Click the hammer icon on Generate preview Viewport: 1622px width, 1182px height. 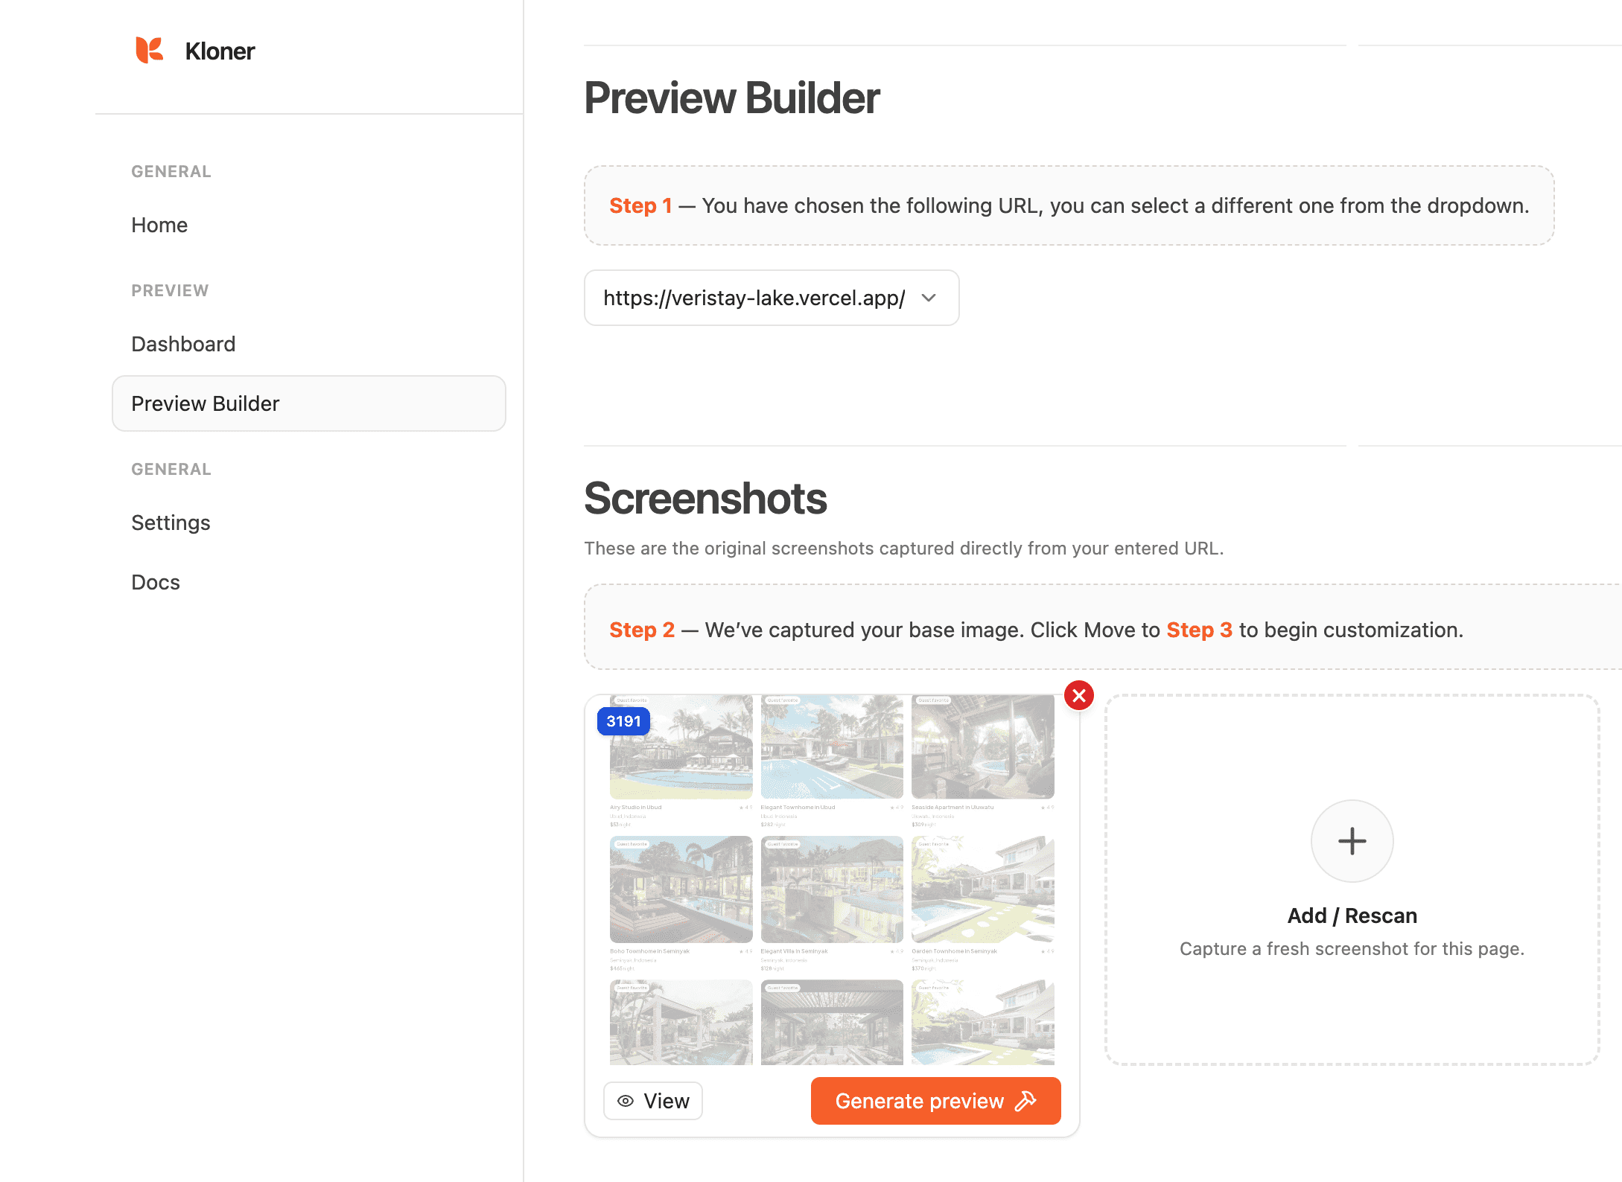1026,1101
